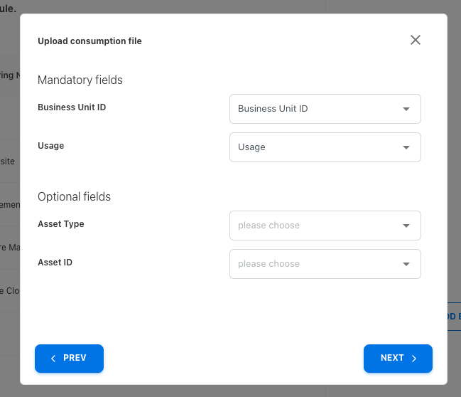Expand the Asset Type 'please choose' dropdown
Viewport: 461px width, 397px height.
click(x=316, y=226)
